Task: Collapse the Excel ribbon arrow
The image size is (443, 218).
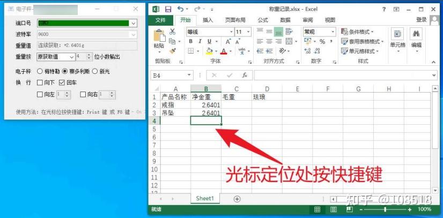Action: coord(434,62)
